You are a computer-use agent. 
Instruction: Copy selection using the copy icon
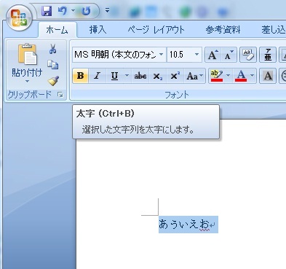pos(52,65)
